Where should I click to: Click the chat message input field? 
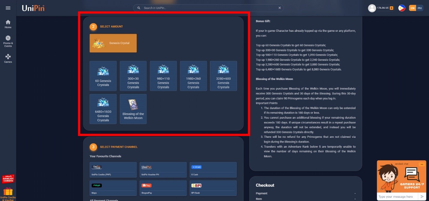397,197
